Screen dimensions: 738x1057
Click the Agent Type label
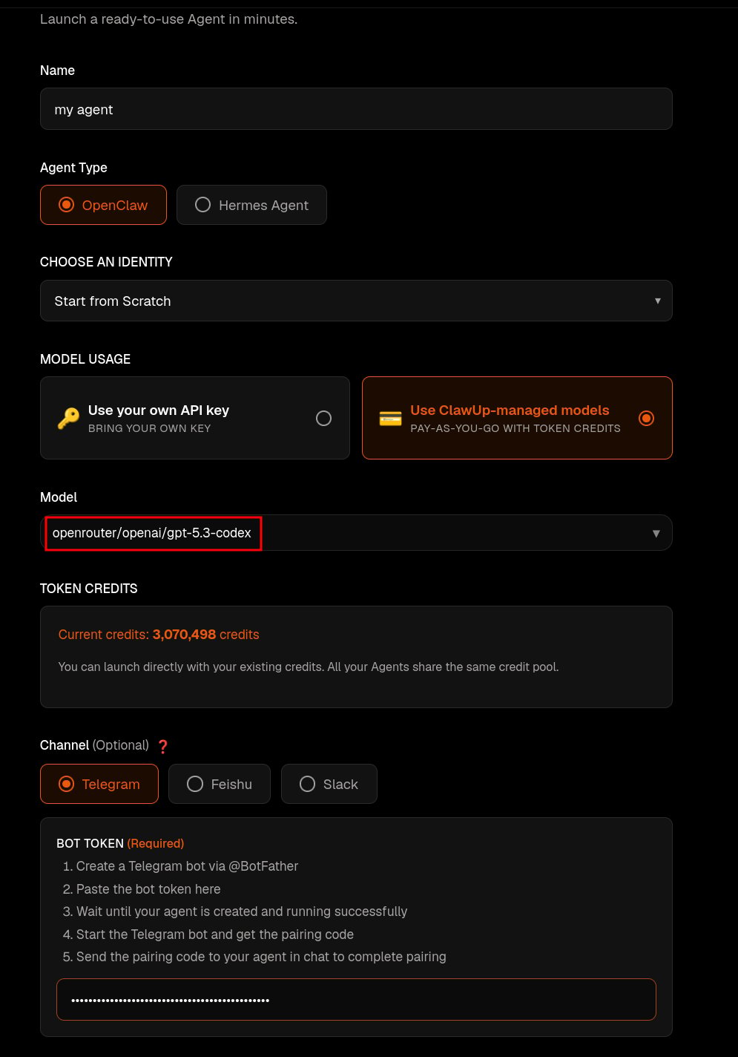click(73, 168)
